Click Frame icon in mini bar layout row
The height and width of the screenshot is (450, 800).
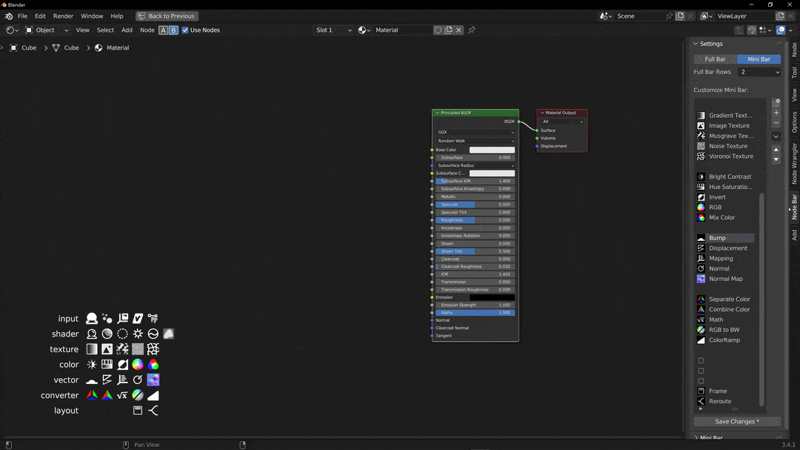point(138,410)
